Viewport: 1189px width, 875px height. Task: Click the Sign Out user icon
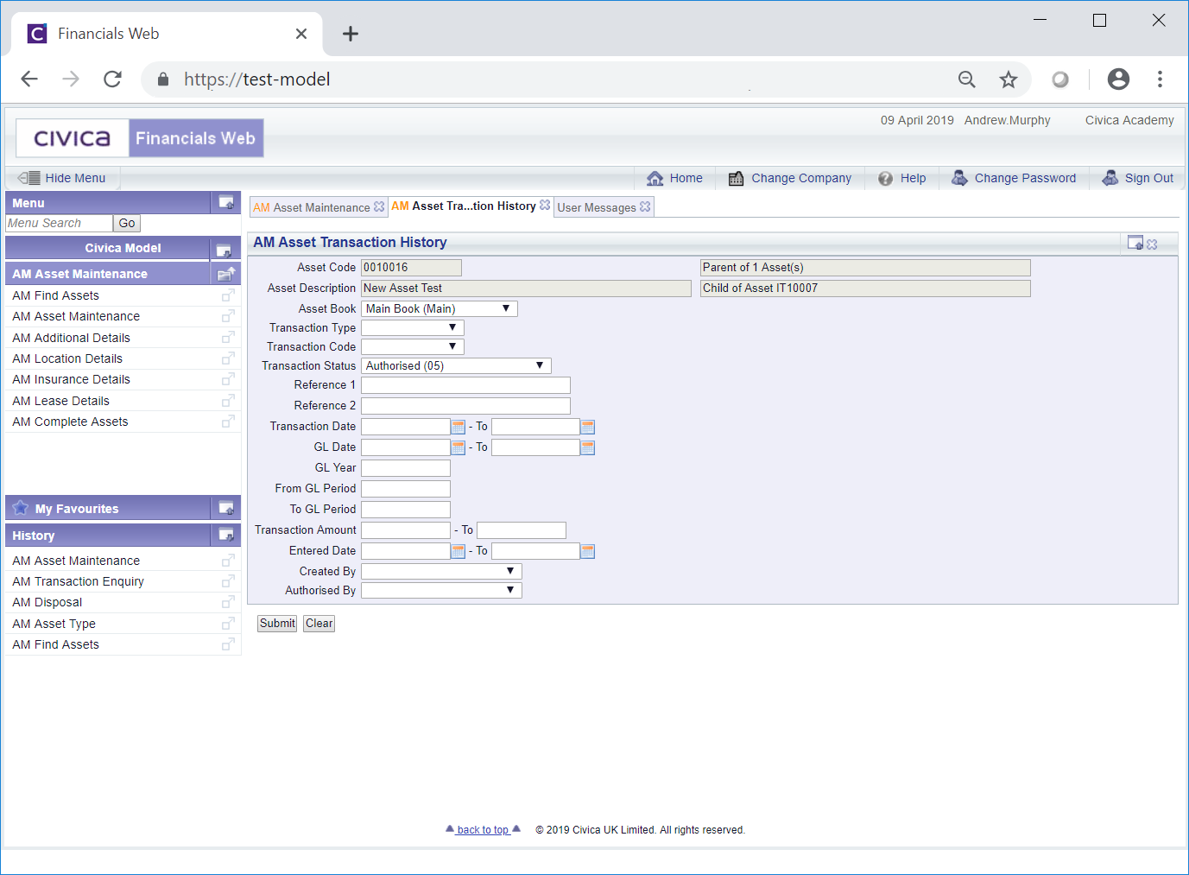1110,178
